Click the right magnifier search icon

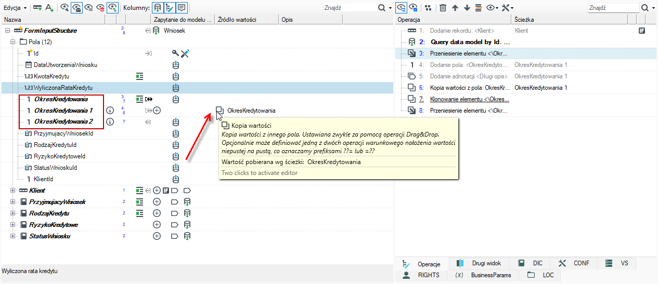(646, 8)
